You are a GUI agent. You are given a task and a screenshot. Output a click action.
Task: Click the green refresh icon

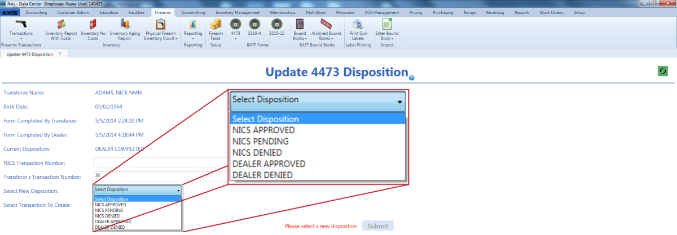662,71
